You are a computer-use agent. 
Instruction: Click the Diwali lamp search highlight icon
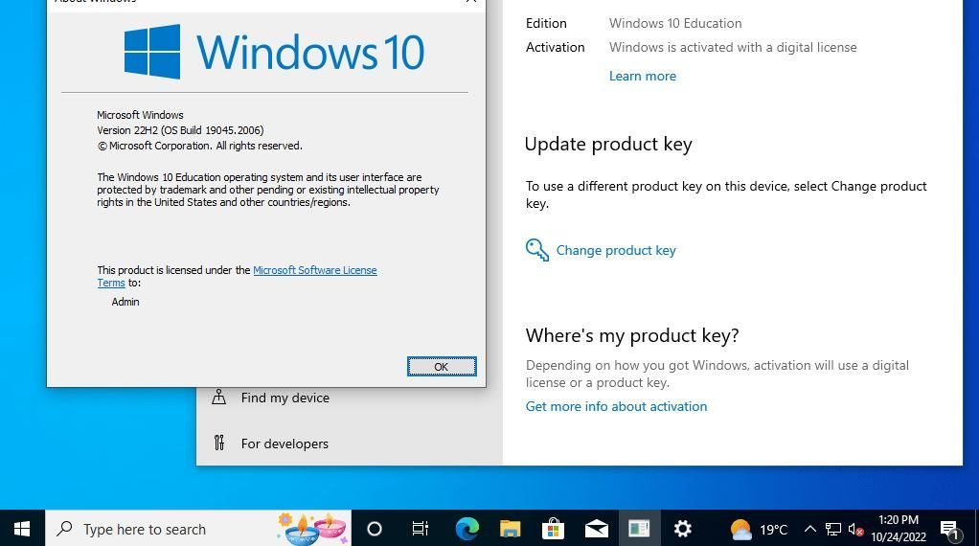tap(312, 529)
